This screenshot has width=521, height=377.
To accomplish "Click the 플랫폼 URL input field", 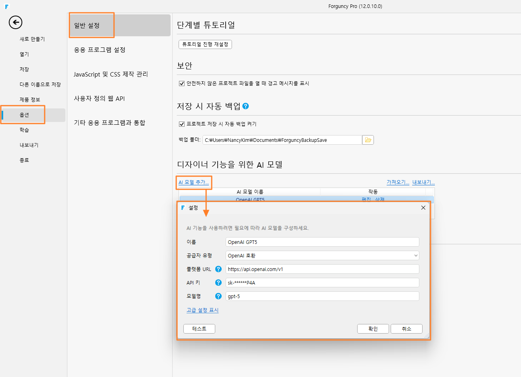I will [x=322, y=269].
